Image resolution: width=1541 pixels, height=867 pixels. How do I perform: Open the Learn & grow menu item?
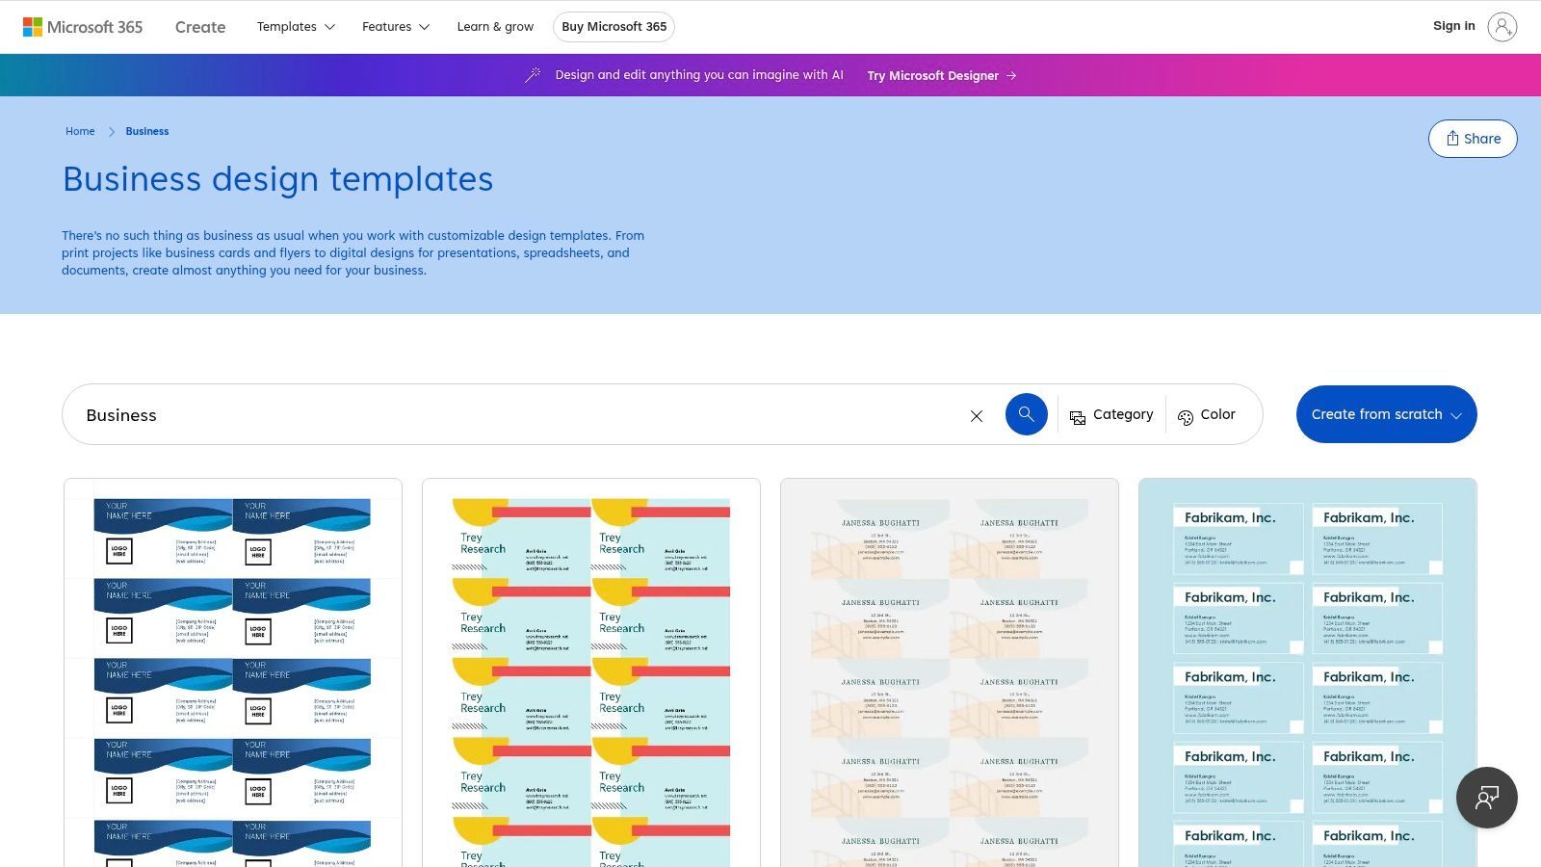pyautogui.click(x=495, y=26)
